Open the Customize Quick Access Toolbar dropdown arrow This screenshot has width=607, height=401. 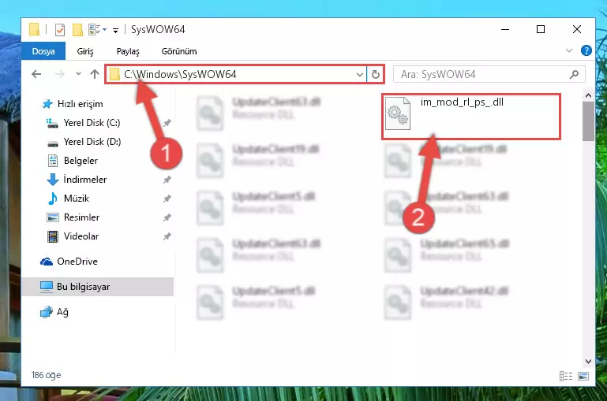115,30
